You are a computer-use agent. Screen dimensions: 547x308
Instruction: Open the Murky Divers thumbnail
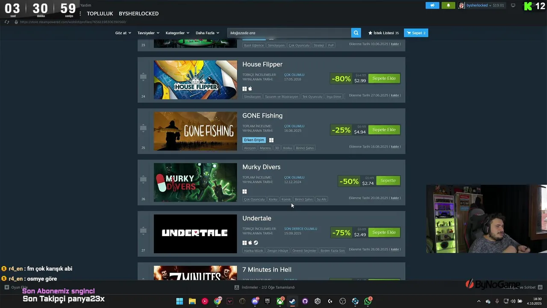pyautogui.click(x=195, y=182)
